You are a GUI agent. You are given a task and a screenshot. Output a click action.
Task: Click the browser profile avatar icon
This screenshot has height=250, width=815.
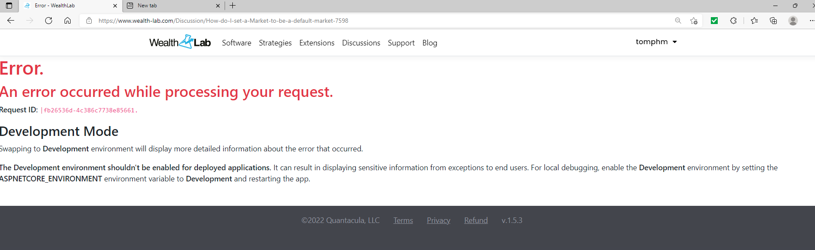click(793, 21)
